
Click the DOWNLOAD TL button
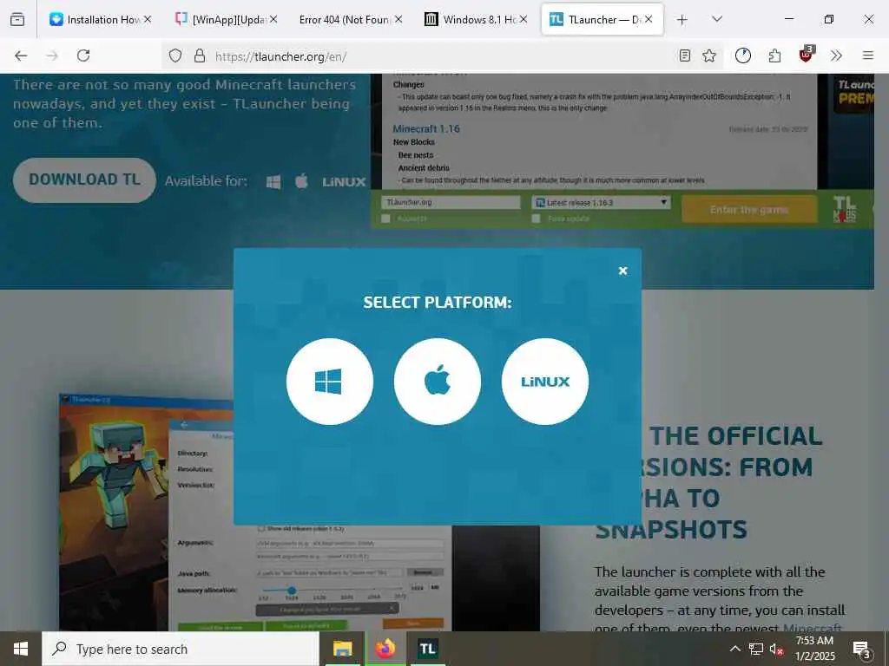[84, 180]
